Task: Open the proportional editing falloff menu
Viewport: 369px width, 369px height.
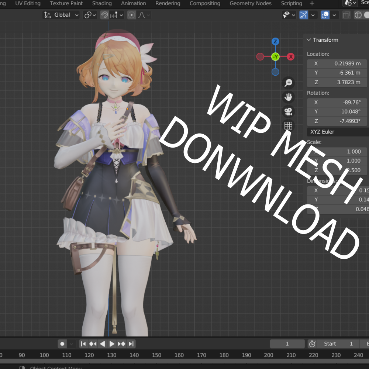Action: (144, 15)
